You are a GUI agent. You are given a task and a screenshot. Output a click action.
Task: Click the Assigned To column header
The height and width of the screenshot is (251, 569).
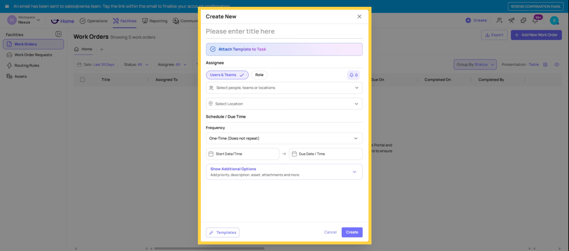[x=167, y=80]
